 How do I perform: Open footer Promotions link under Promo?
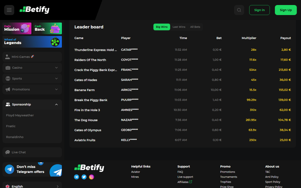click(x=228, y=172)
